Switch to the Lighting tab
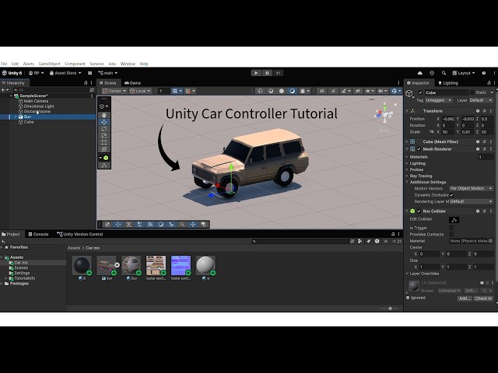Screen dimensions: 498x373 448,83
